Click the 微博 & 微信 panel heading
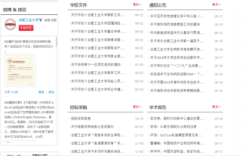The height and width of the screenshot is (156, 241). [15, 10]
